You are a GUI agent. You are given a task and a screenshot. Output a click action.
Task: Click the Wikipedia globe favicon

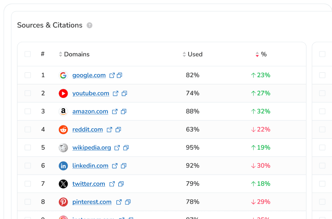point(63,148)
